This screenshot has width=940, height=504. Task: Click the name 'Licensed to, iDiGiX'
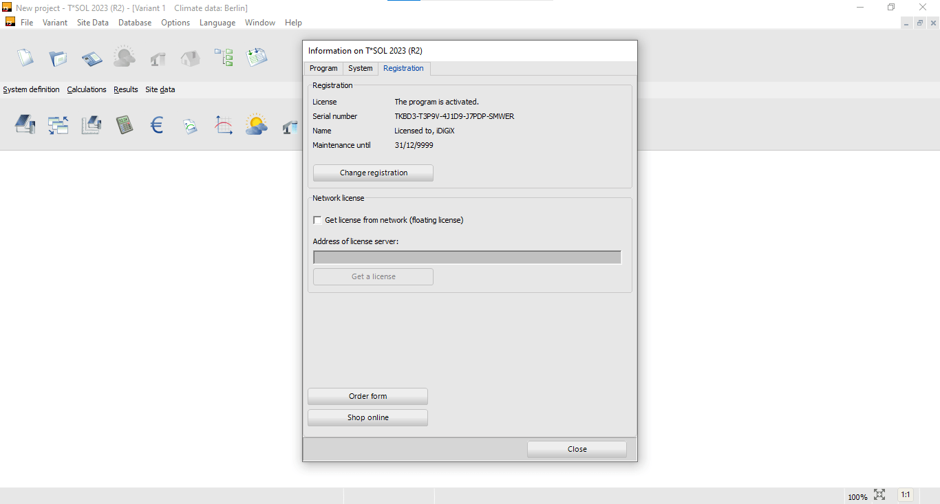425,131
